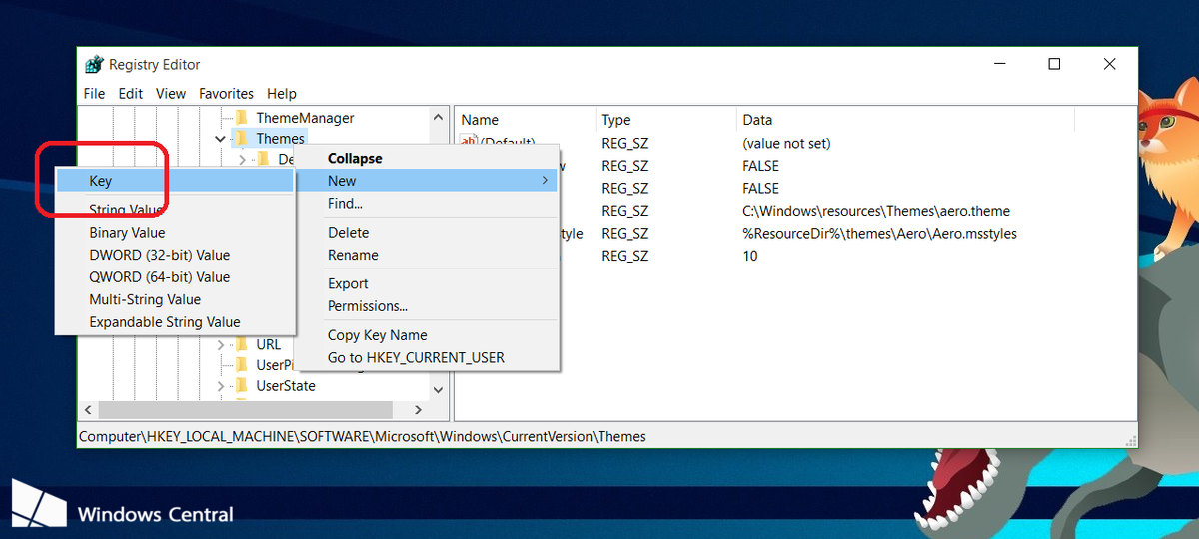This screenshot has height=539, width=1199.
Task: Select Go to HKEY_CURRENT_USER
Action: 428,357
